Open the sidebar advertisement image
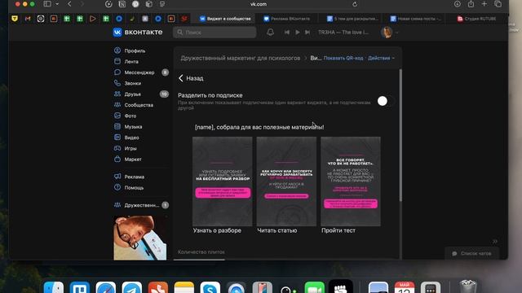 (x=140, y=237)
